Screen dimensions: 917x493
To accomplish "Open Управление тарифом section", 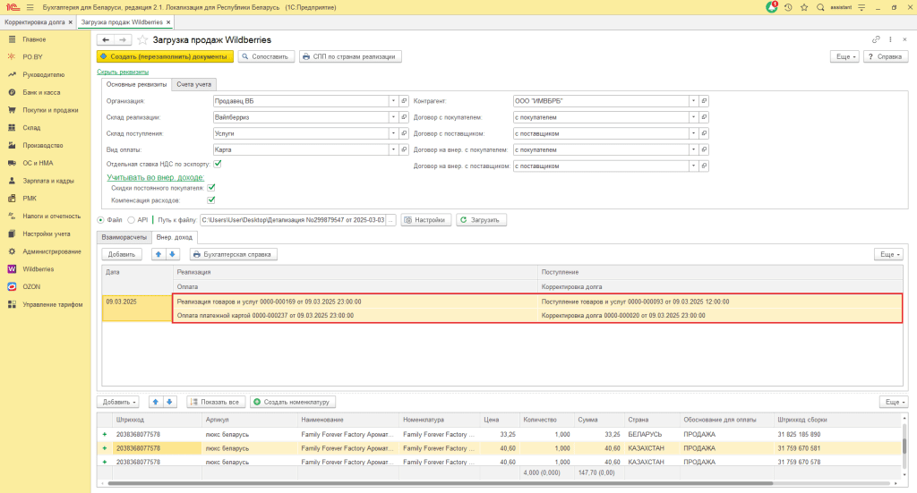I will pyautogui.click(x=53, y=304).
